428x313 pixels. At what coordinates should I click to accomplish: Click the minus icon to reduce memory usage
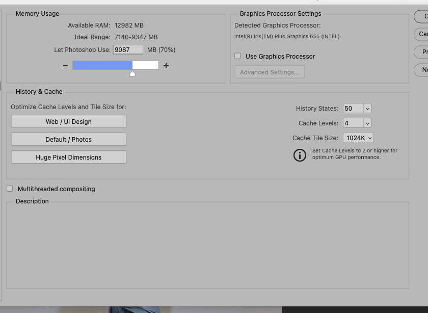[65, 65]
